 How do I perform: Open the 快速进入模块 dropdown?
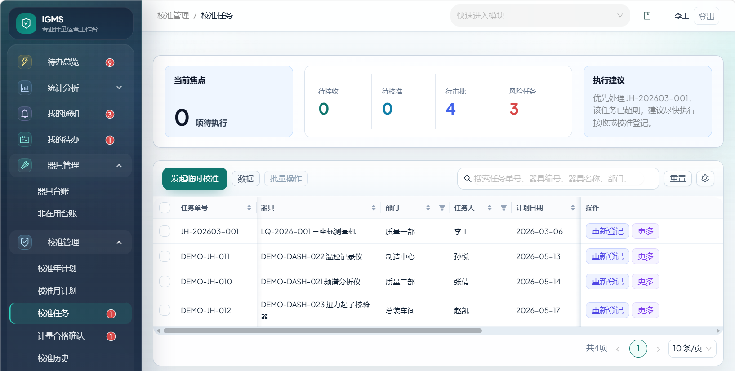click(540, 16)
